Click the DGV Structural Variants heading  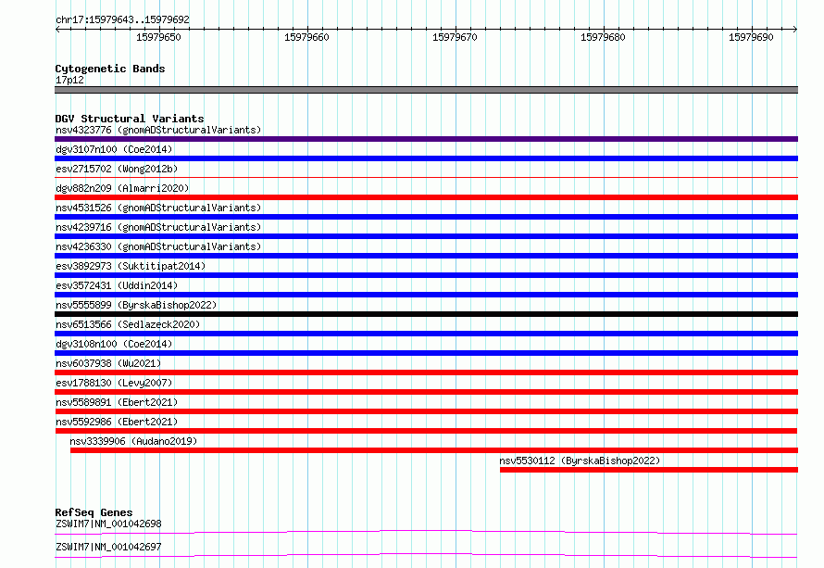click(130, 119)
